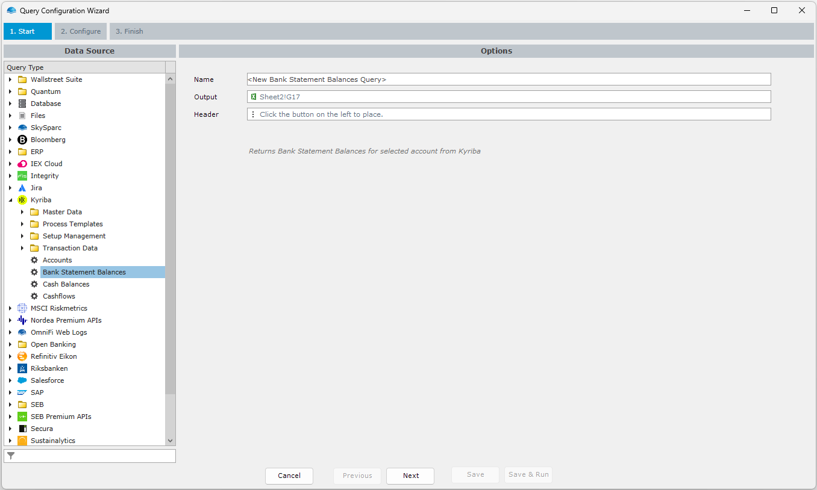817x490 pixels.
Task: Expand the Process Templates folder
Action: [x=22, y=224]
